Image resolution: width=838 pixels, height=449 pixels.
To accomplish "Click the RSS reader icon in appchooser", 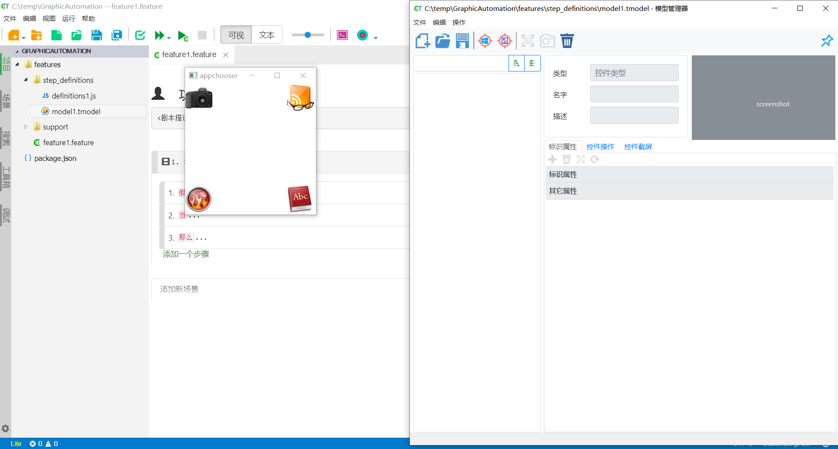I will (x=300, y=98).
